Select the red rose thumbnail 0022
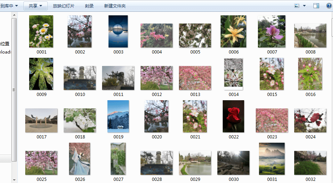 tap(233, 116)
